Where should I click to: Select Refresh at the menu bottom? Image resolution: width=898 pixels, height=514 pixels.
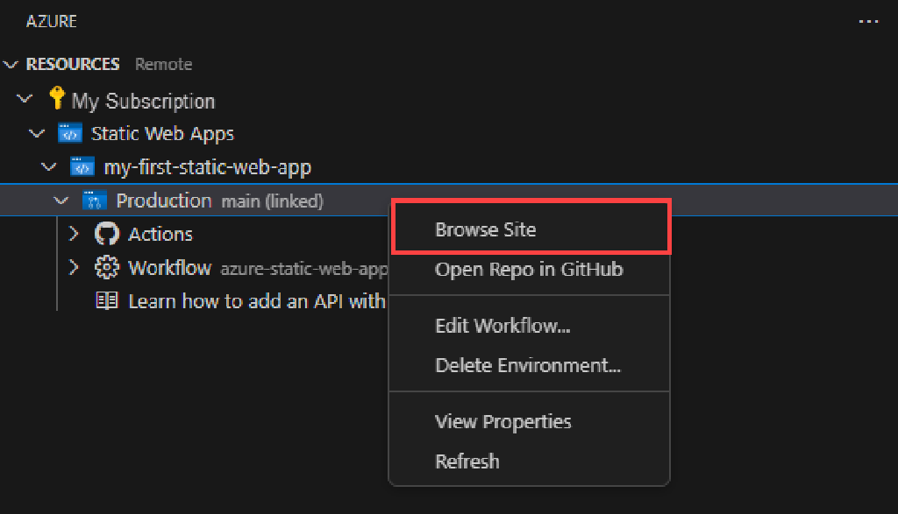[467, 461]
